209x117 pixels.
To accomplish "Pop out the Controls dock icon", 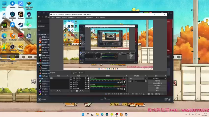I will point(166,76).
